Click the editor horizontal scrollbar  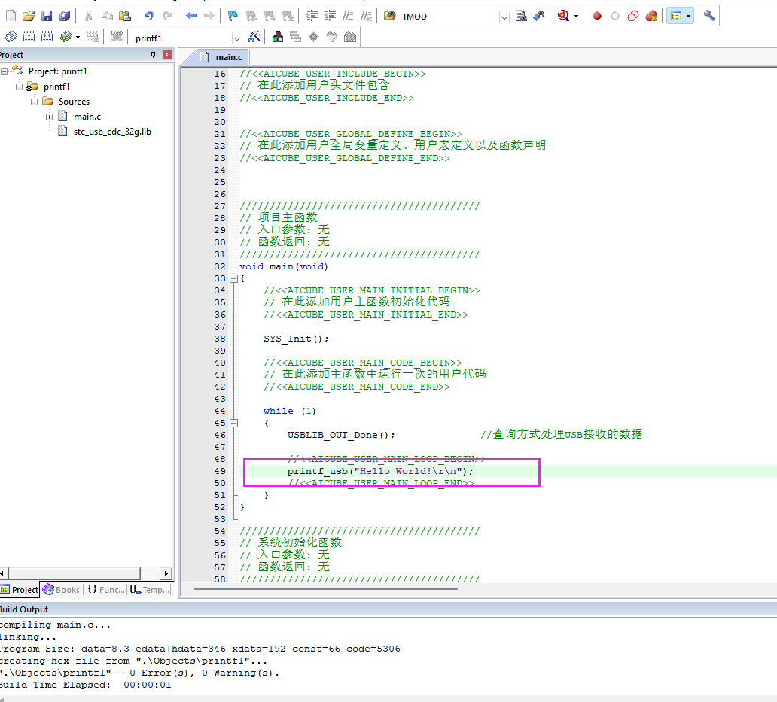pos(325,589)
